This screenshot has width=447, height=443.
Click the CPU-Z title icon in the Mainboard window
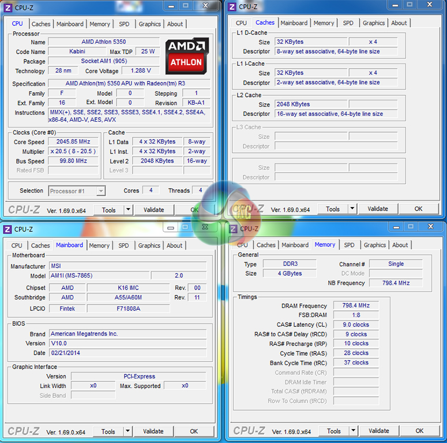click(x=7, y=229)
